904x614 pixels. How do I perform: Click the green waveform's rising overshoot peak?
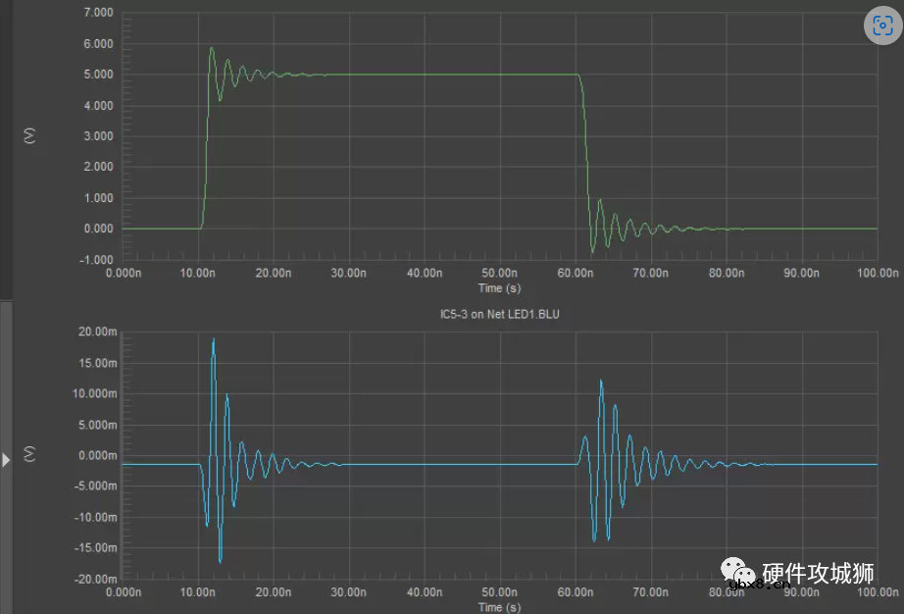pos(212,48)
